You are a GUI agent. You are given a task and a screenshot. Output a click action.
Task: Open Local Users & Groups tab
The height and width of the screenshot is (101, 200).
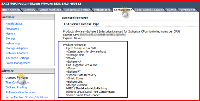(x=149, y=10)
